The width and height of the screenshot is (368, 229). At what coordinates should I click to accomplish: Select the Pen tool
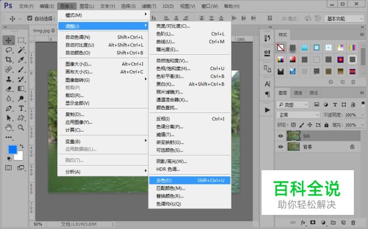click(8, 109)
